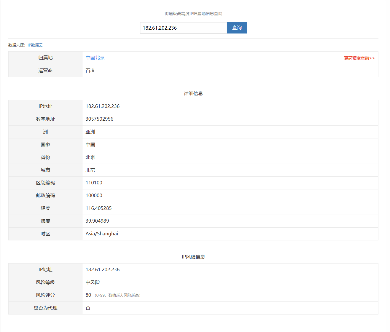The height and width of the screenshot is (332, 390).
Task: Select the numeric address 3057502956
Action: coord(98,119)
